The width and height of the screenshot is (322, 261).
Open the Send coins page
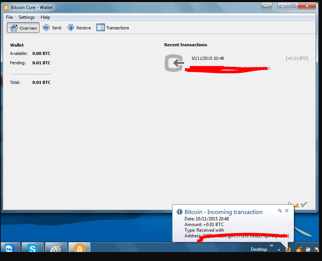point(52,28)
